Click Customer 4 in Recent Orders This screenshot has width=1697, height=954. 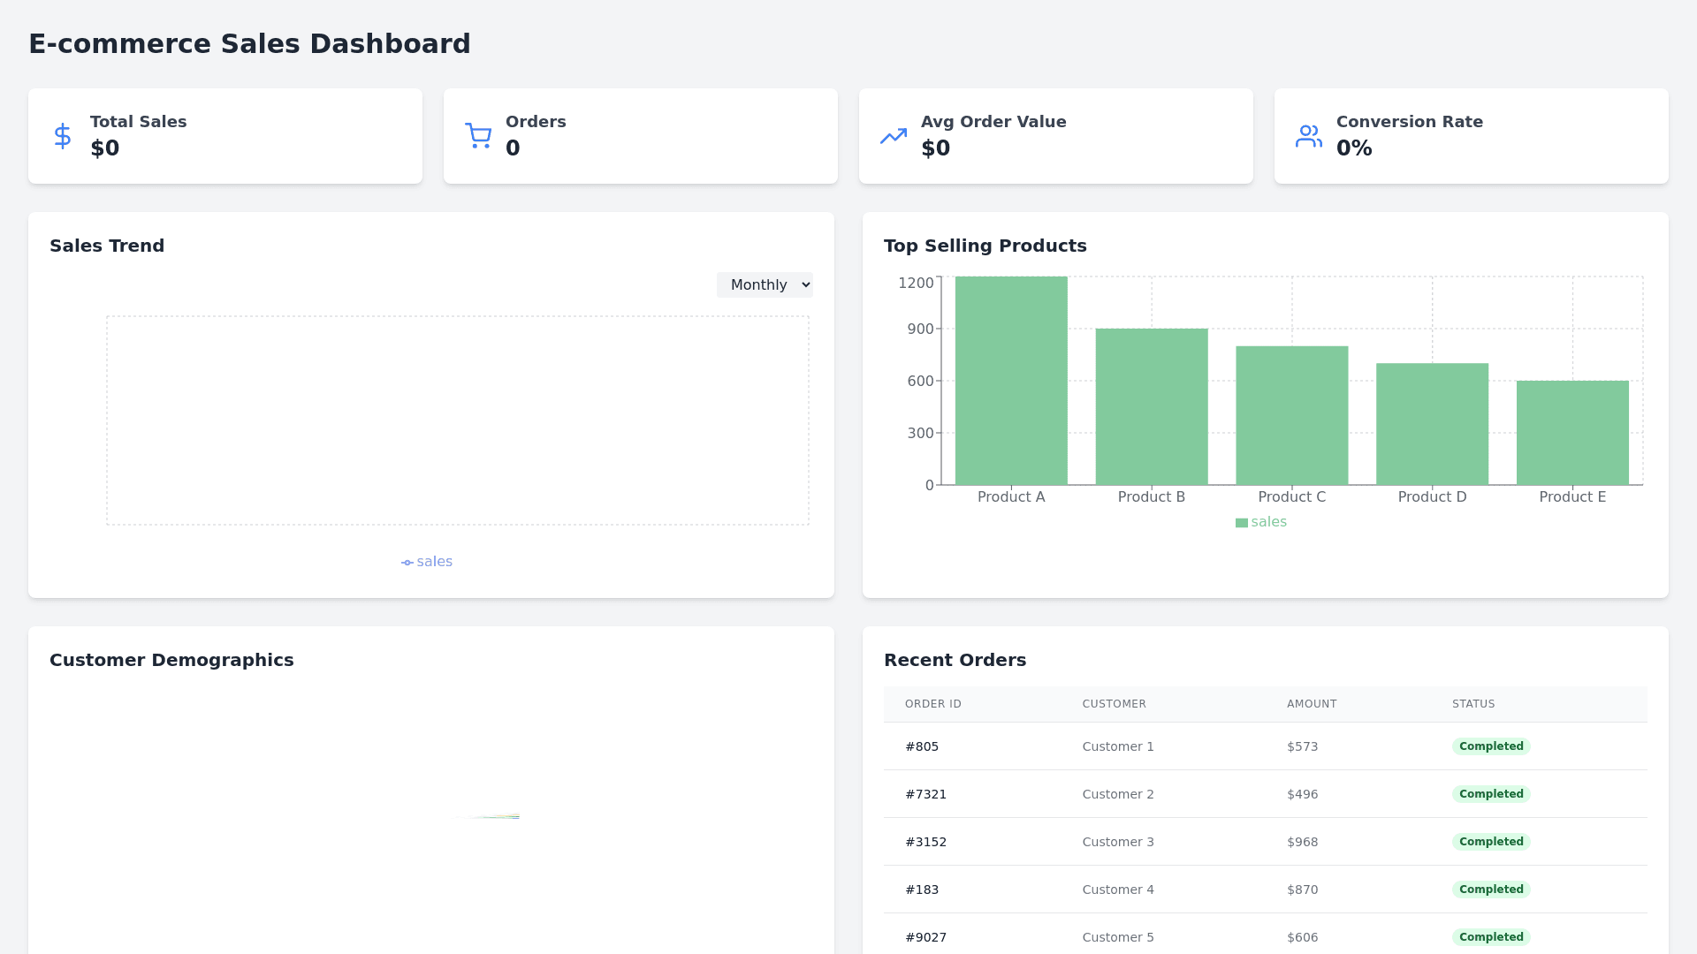[1118, 890]
